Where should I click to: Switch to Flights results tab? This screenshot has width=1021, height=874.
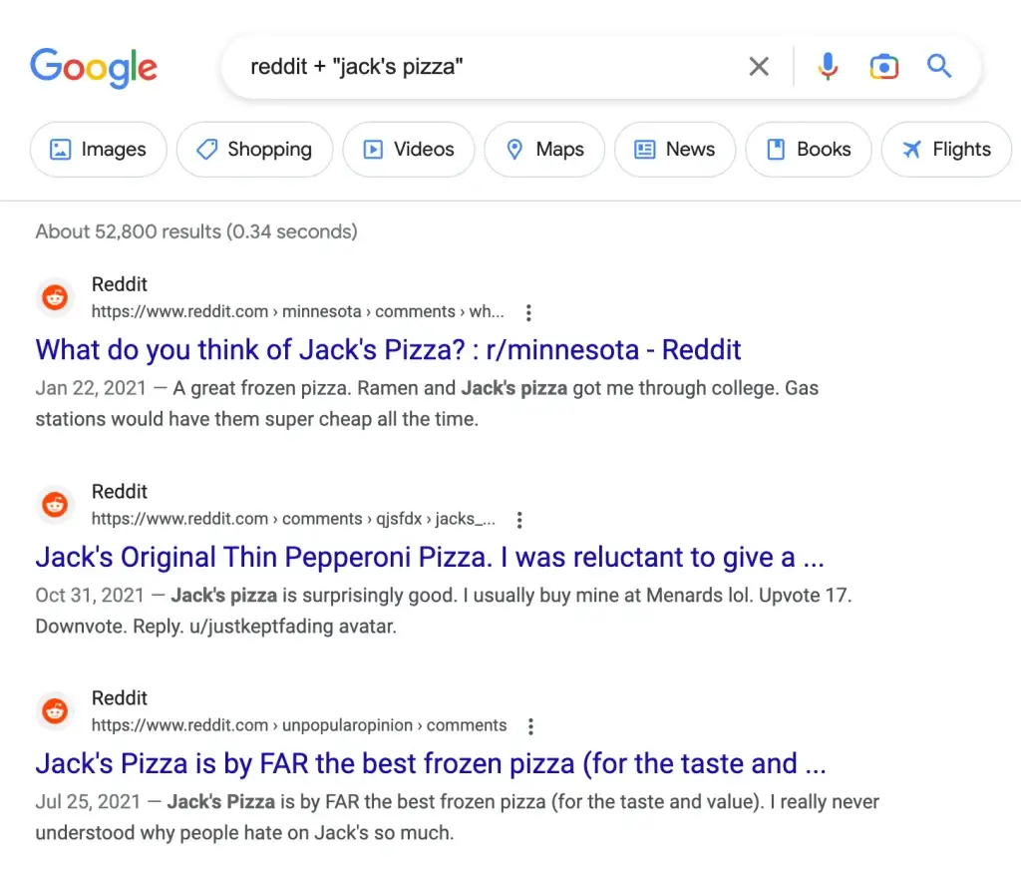click(x=946, y=150)
